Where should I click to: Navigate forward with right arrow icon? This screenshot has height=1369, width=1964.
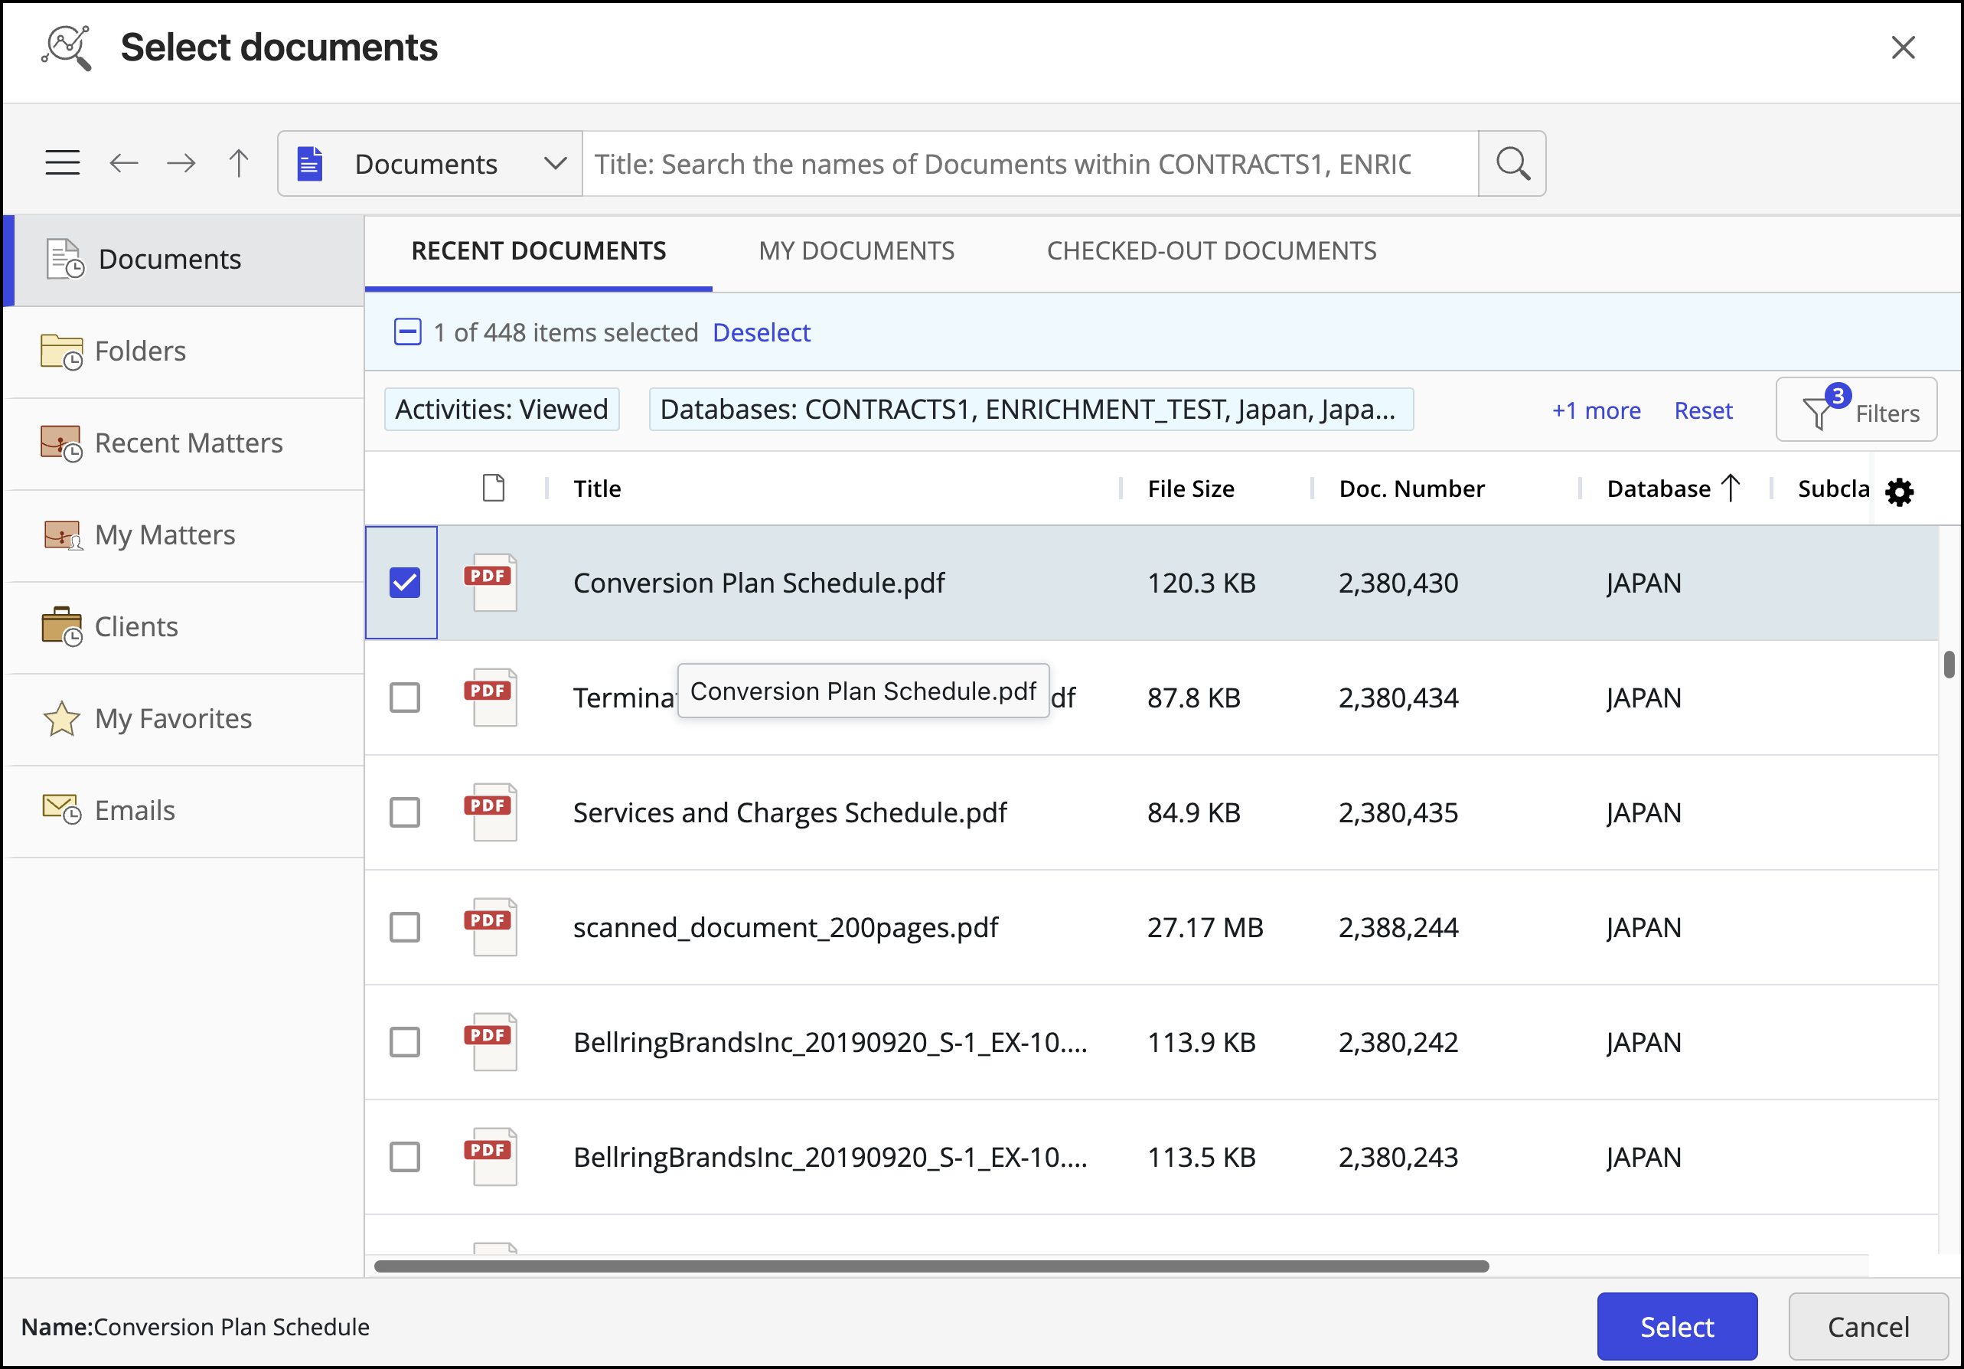tap(181, 162)
